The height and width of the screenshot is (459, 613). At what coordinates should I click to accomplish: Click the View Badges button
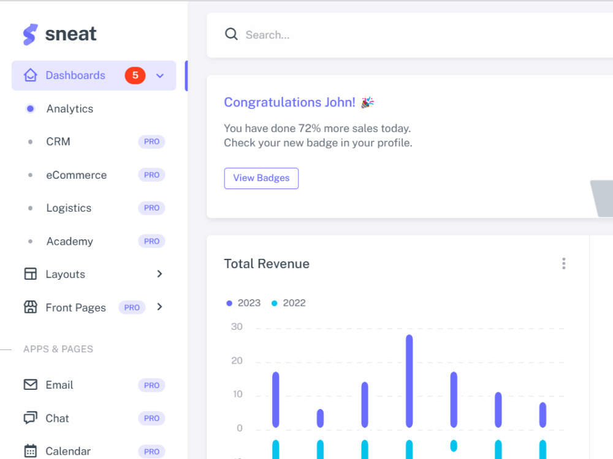click(261, 178)
